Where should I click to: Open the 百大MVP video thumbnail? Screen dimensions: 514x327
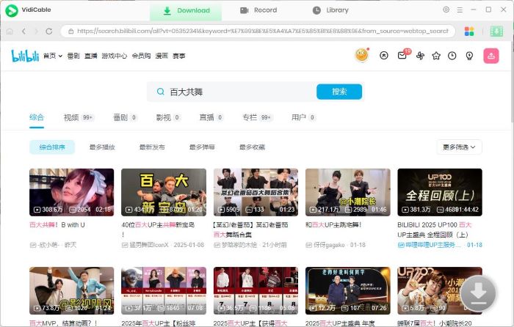(72, 290)
